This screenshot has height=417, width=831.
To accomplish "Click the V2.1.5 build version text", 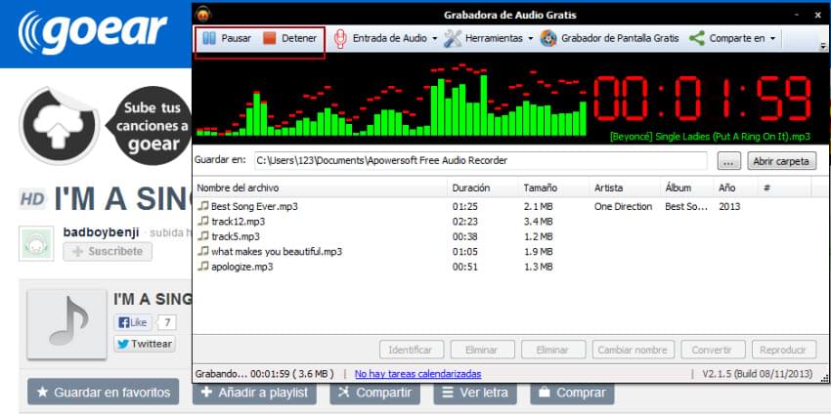I will pos(758,374).
